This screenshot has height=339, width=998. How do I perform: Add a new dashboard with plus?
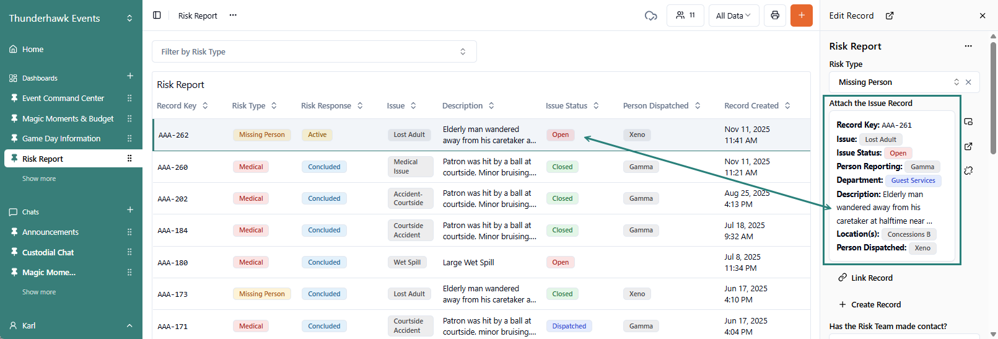(x=130, y=76)
